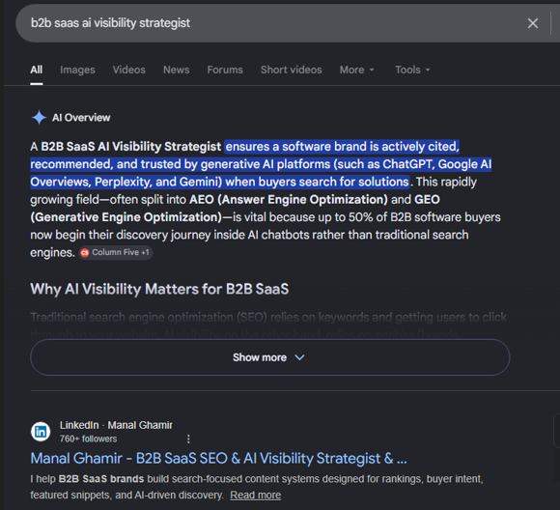This screenshot has height=510, width=560.
Task: Open the Videos tab
Action: click(x=129, y=70)
